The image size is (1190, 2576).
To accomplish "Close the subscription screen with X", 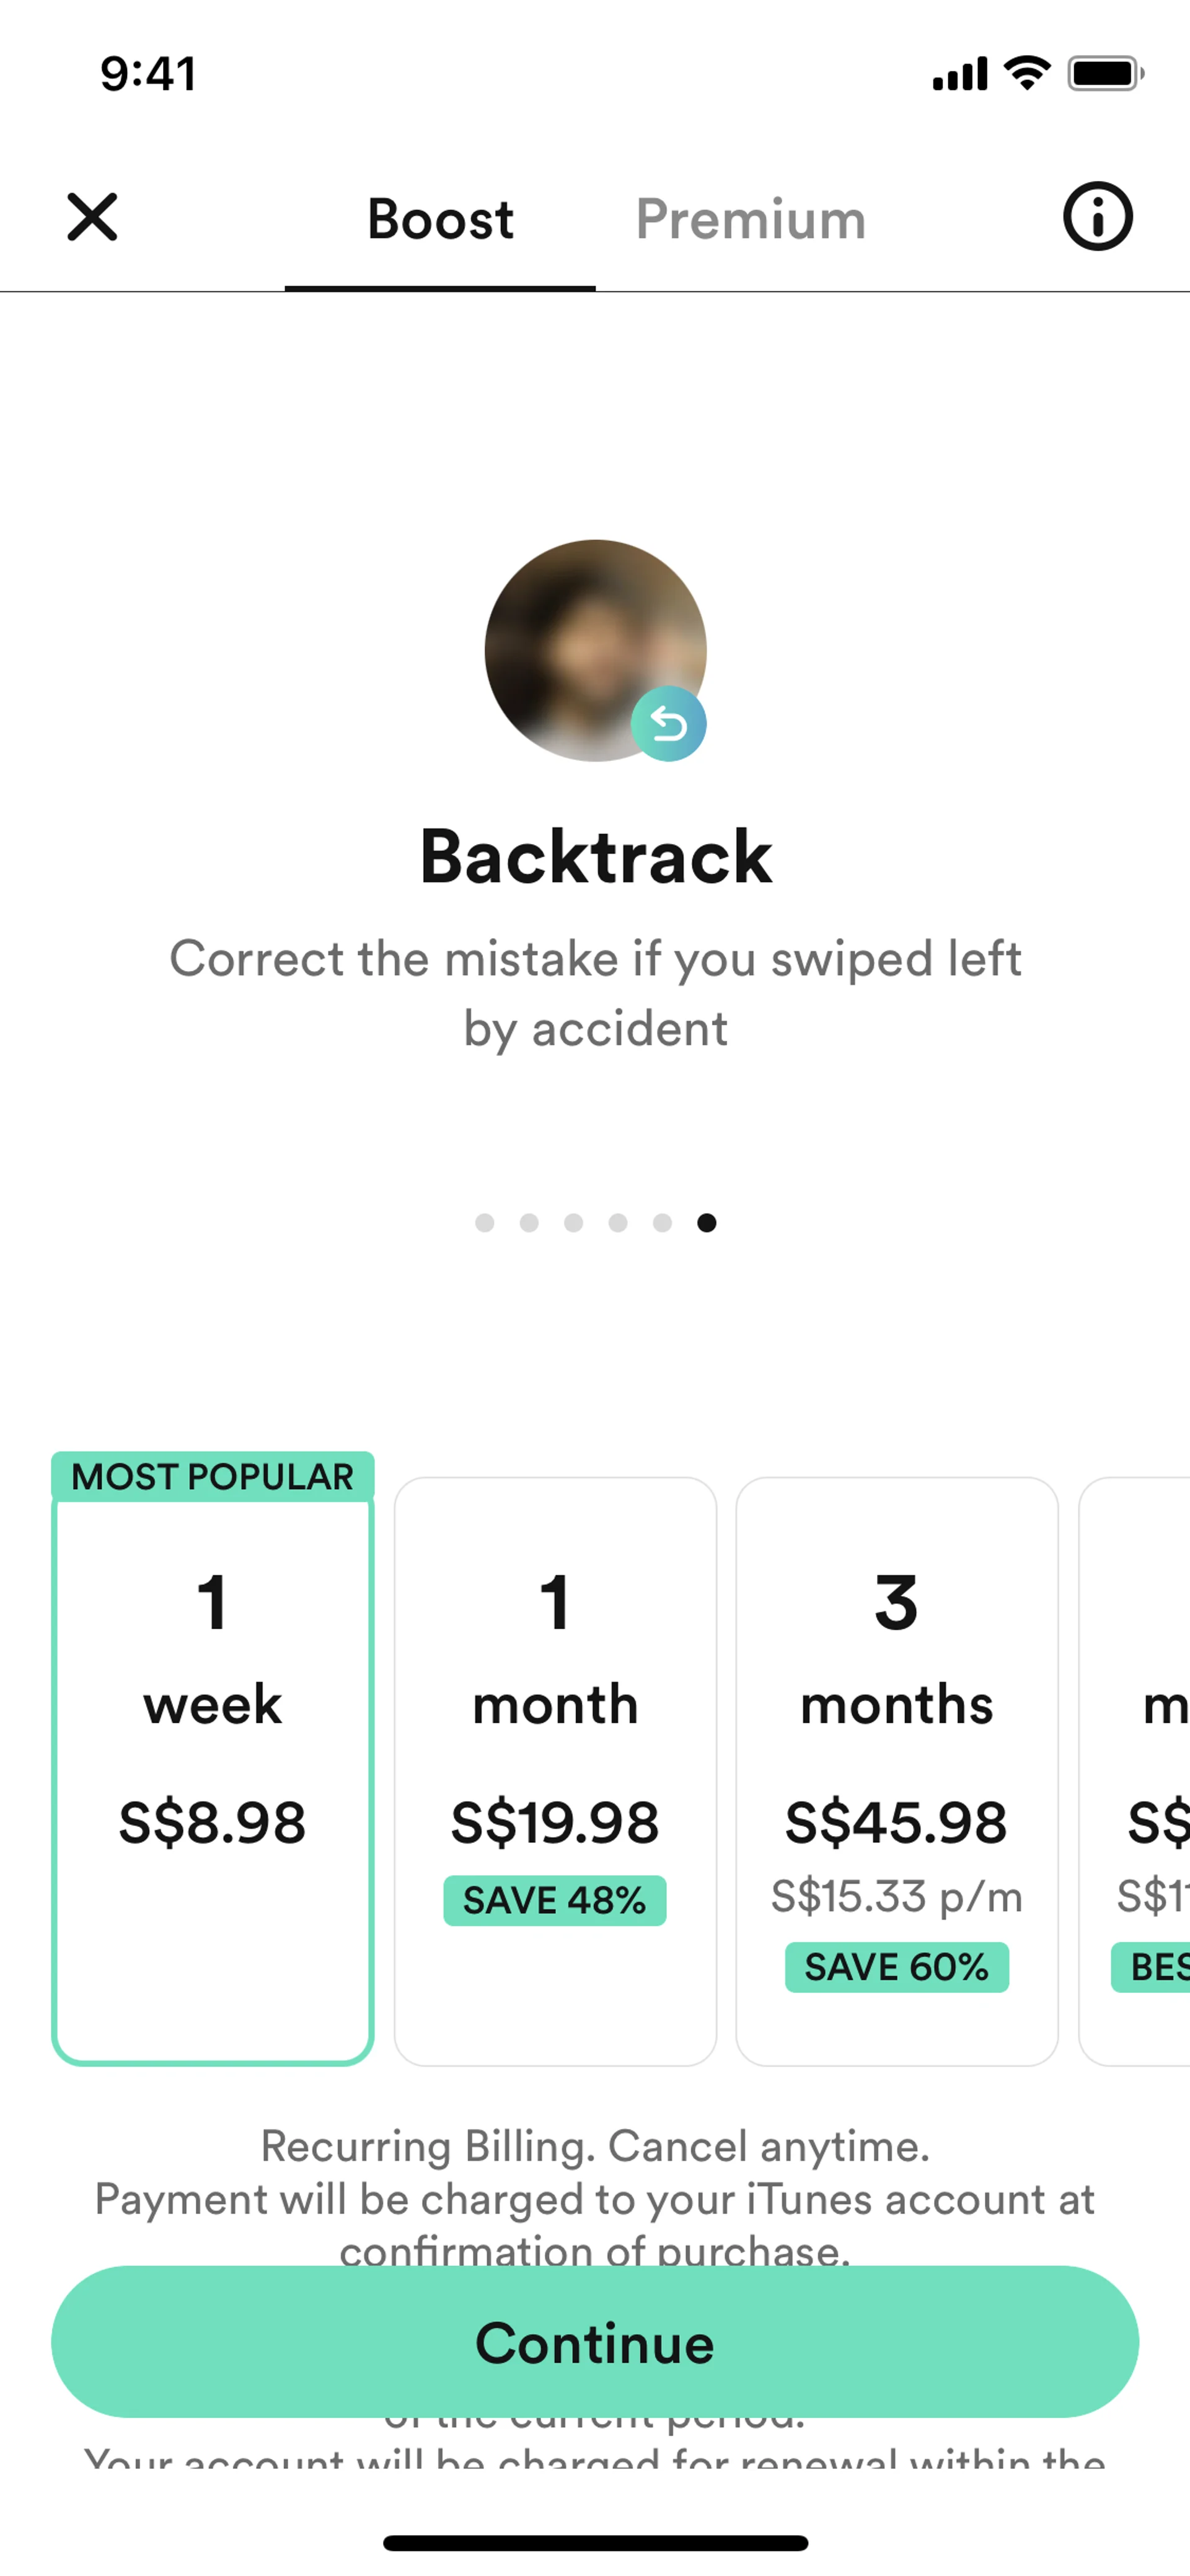I will (92, 217).
